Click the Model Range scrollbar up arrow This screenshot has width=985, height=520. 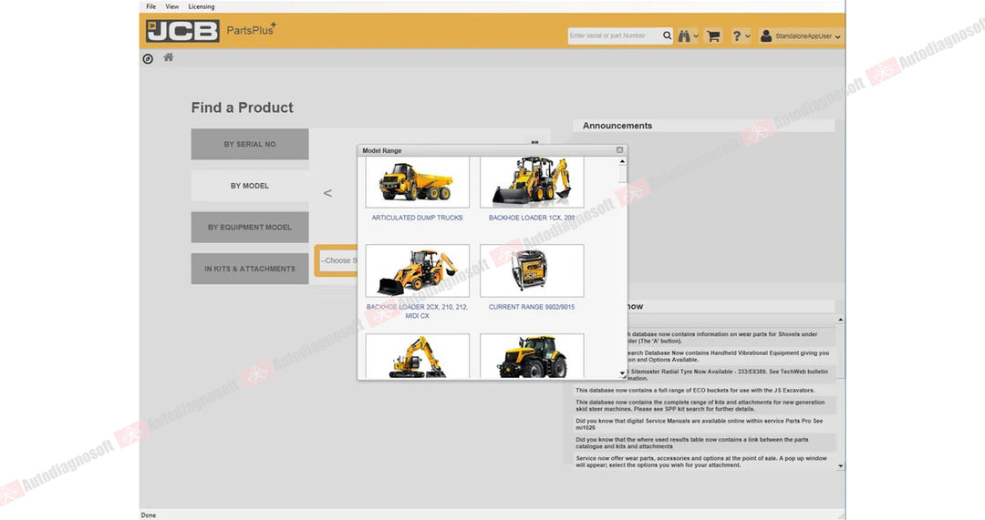coord(622,161)
